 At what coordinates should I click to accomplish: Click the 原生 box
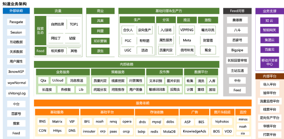click(100, 51)
